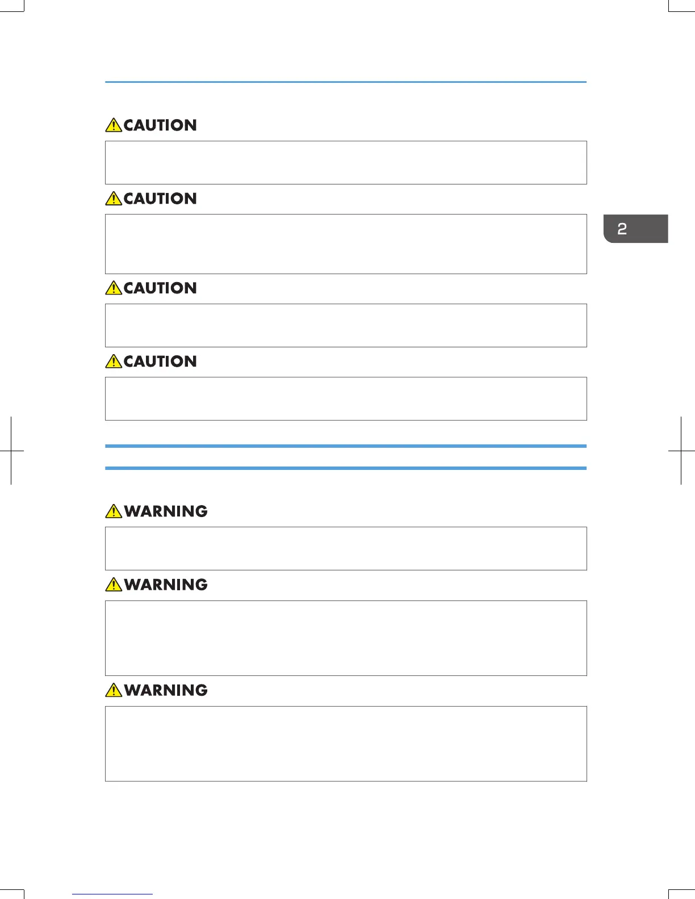Click inside the second CAUTION text box
The image size is (695, 899).
coord(346,244)
